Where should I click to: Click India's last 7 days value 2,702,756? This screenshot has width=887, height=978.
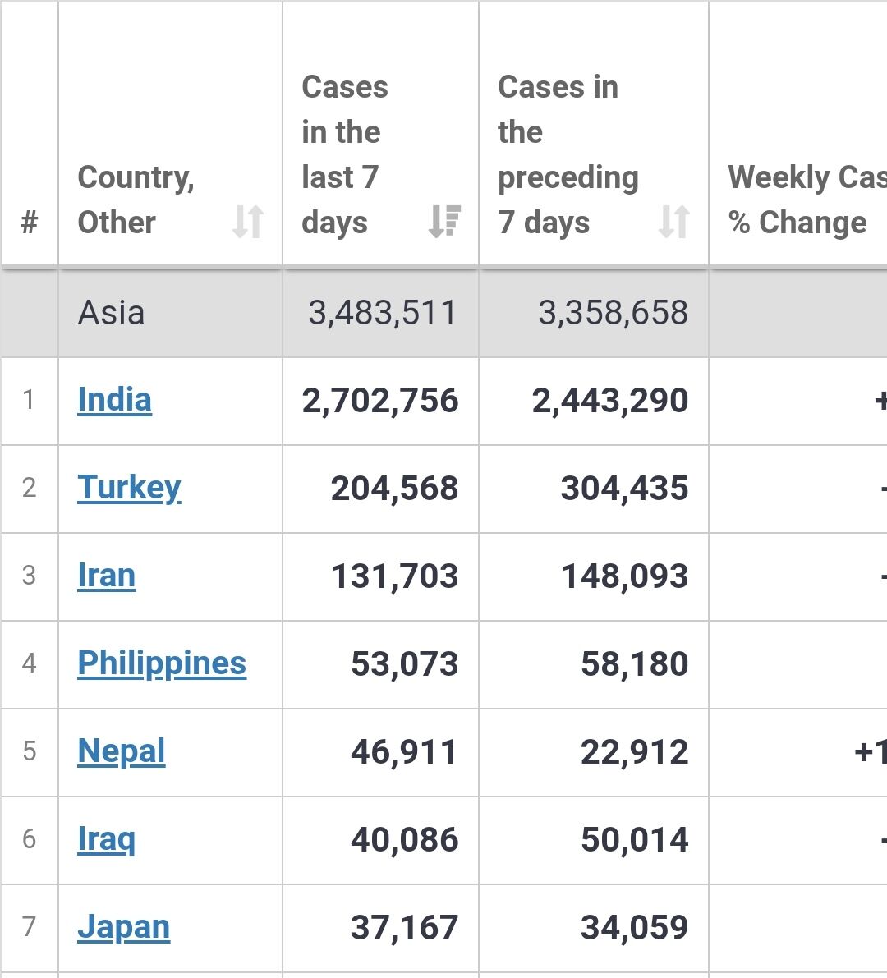379,401
